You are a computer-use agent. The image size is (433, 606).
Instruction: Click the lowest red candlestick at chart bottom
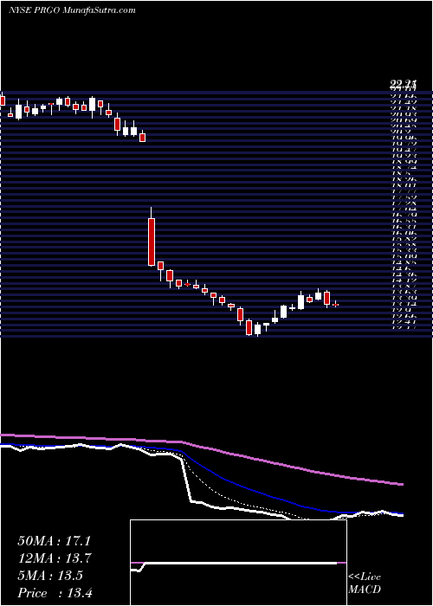tap(249, 327)
